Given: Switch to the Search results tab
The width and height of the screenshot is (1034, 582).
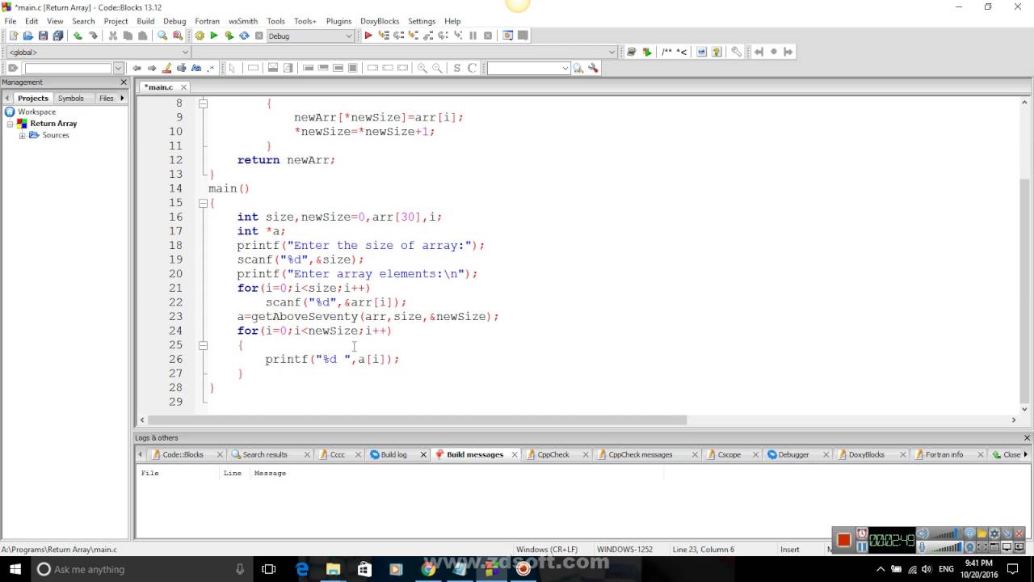Looking at the screenshot, I should tap(264, 454).
